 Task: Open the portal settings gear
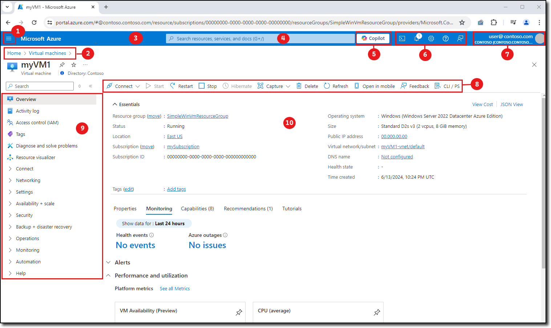(431, 38)
